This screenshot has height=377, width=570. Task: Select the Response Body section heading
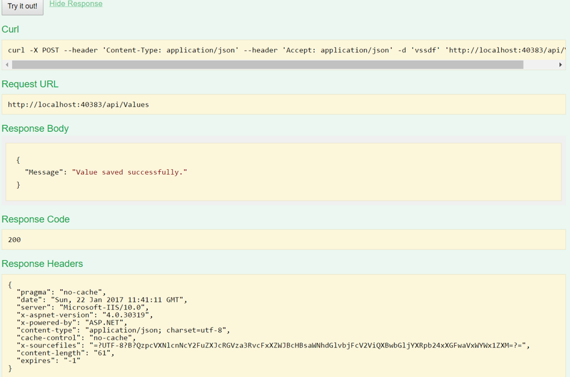[35, 129]
